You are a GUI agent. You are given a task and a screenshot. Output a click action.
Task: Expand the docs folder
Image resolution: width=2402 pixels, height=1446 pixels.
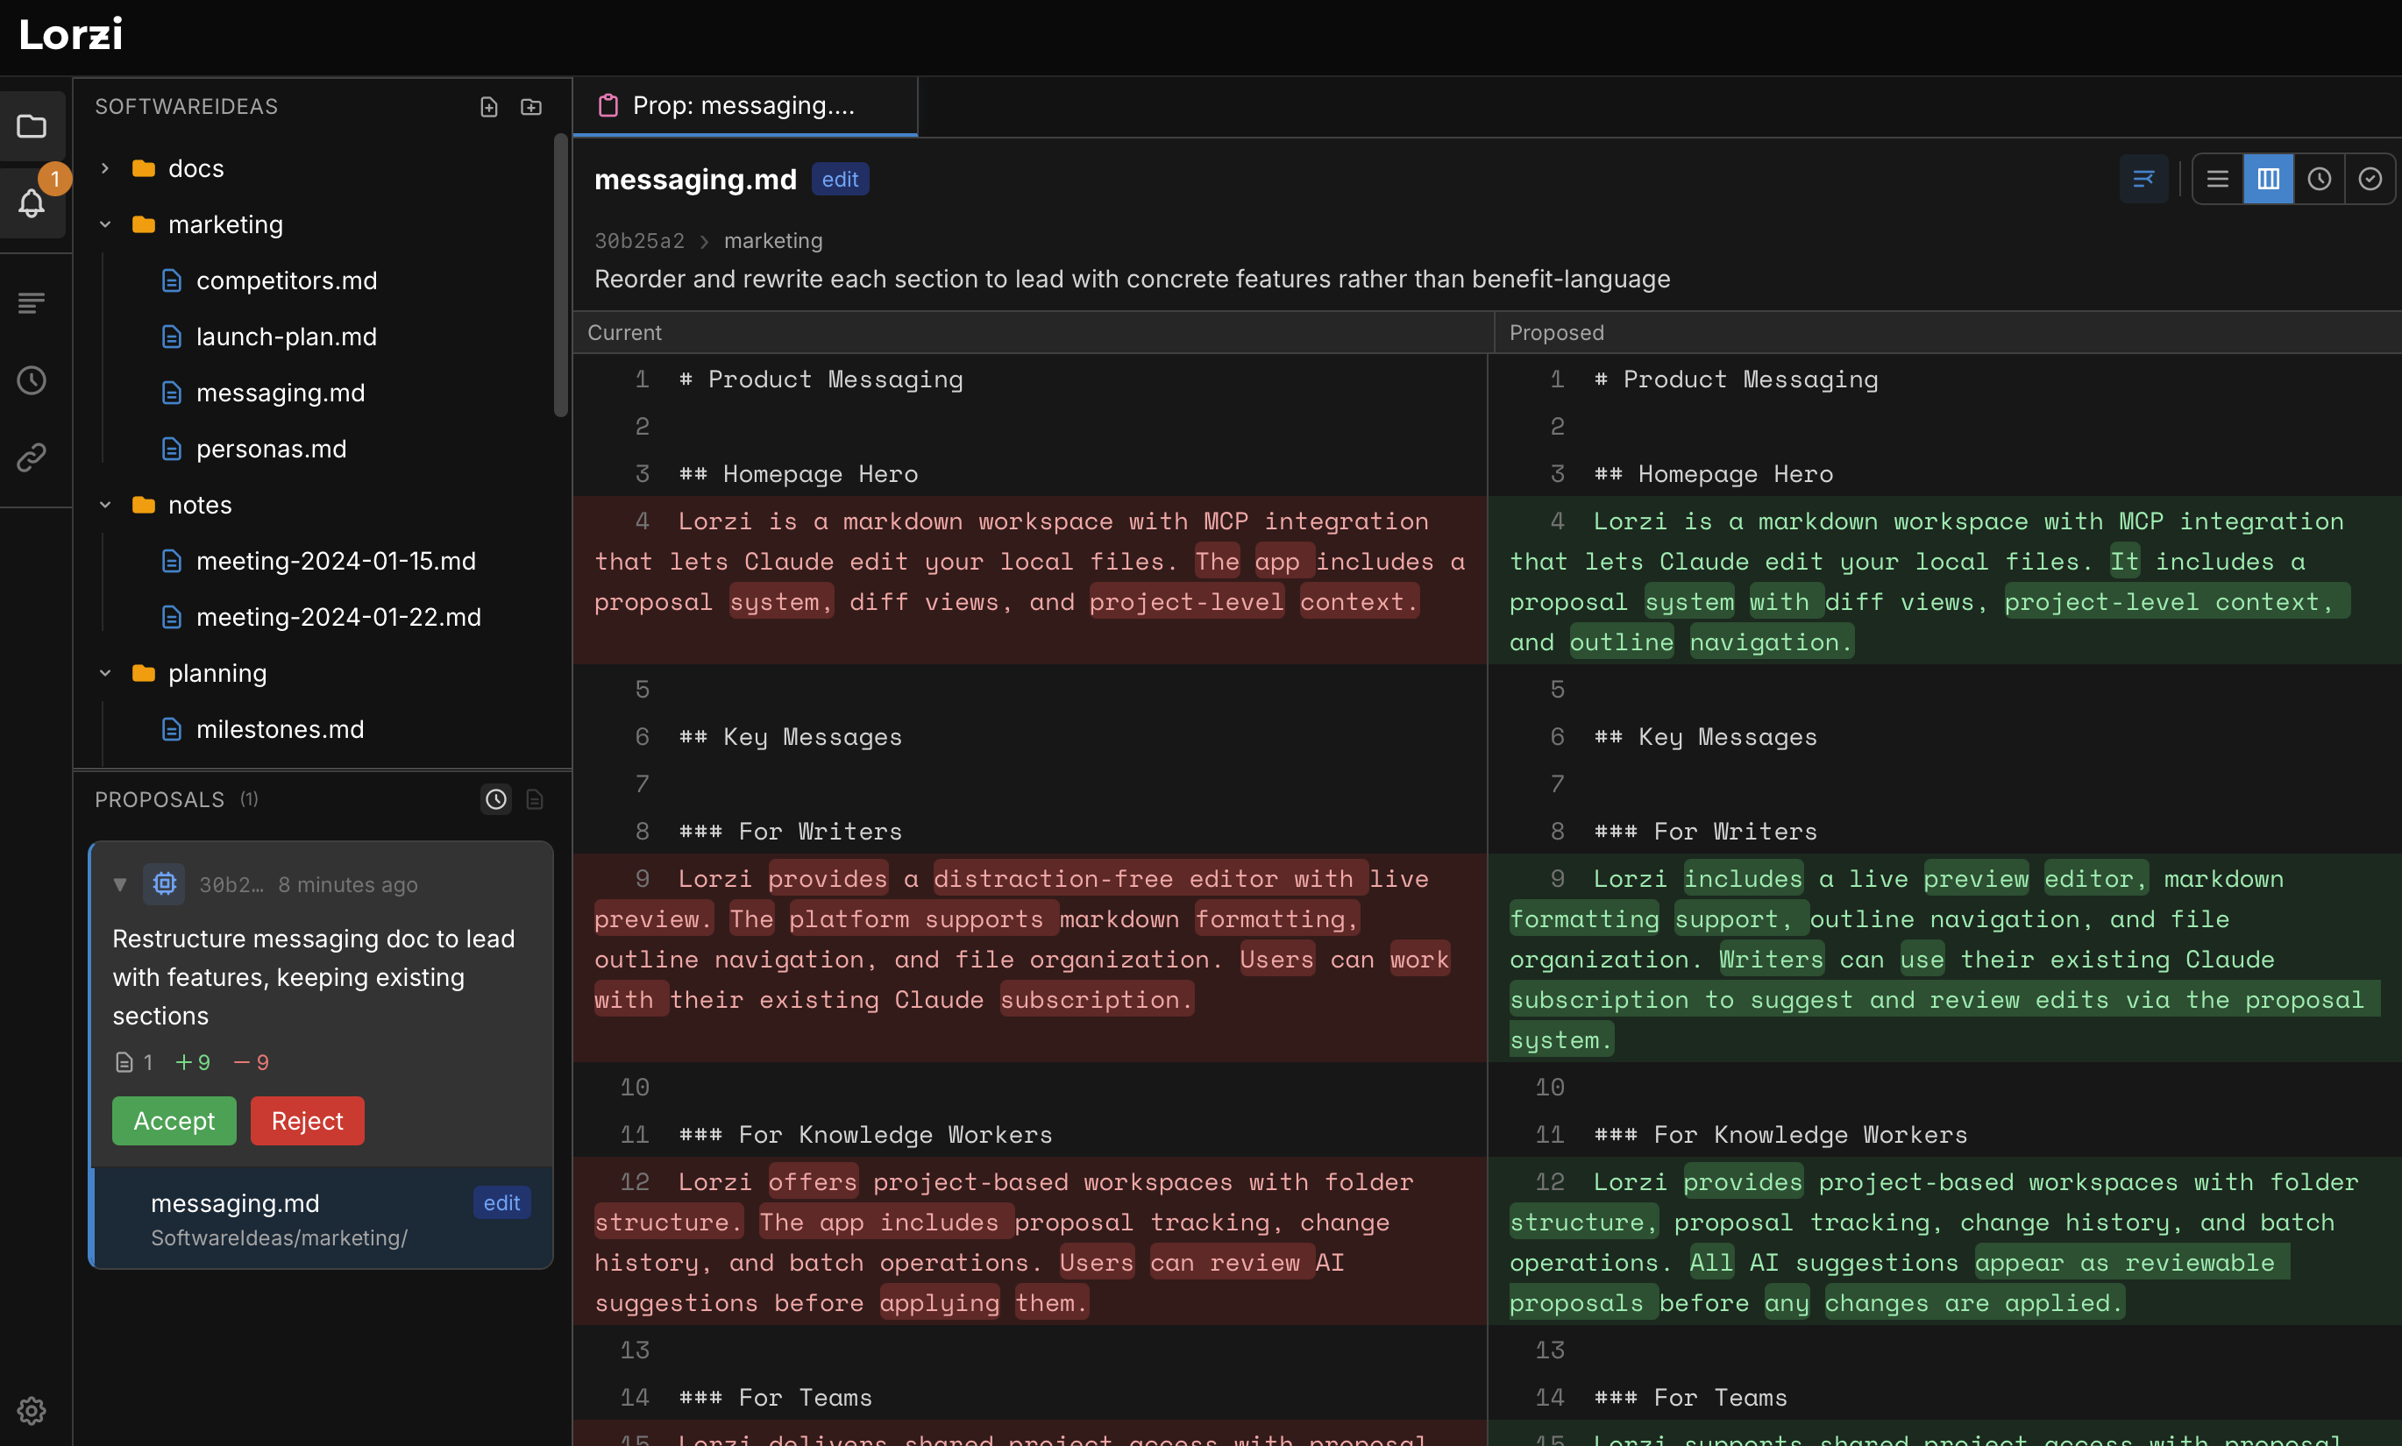[x=105, y=167]
